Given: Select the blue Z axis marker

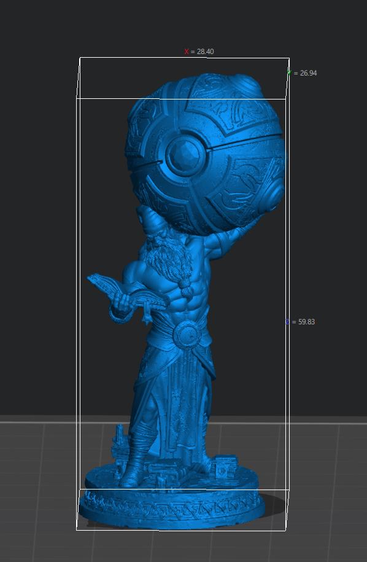Looking at the screenshot, I should pyautogui.click(x=287, y=322).
